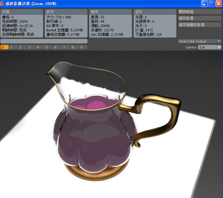Click the text 經過時間: 1m 25.3s
Screen dimensions: 223x198
(x=17, y=26)
